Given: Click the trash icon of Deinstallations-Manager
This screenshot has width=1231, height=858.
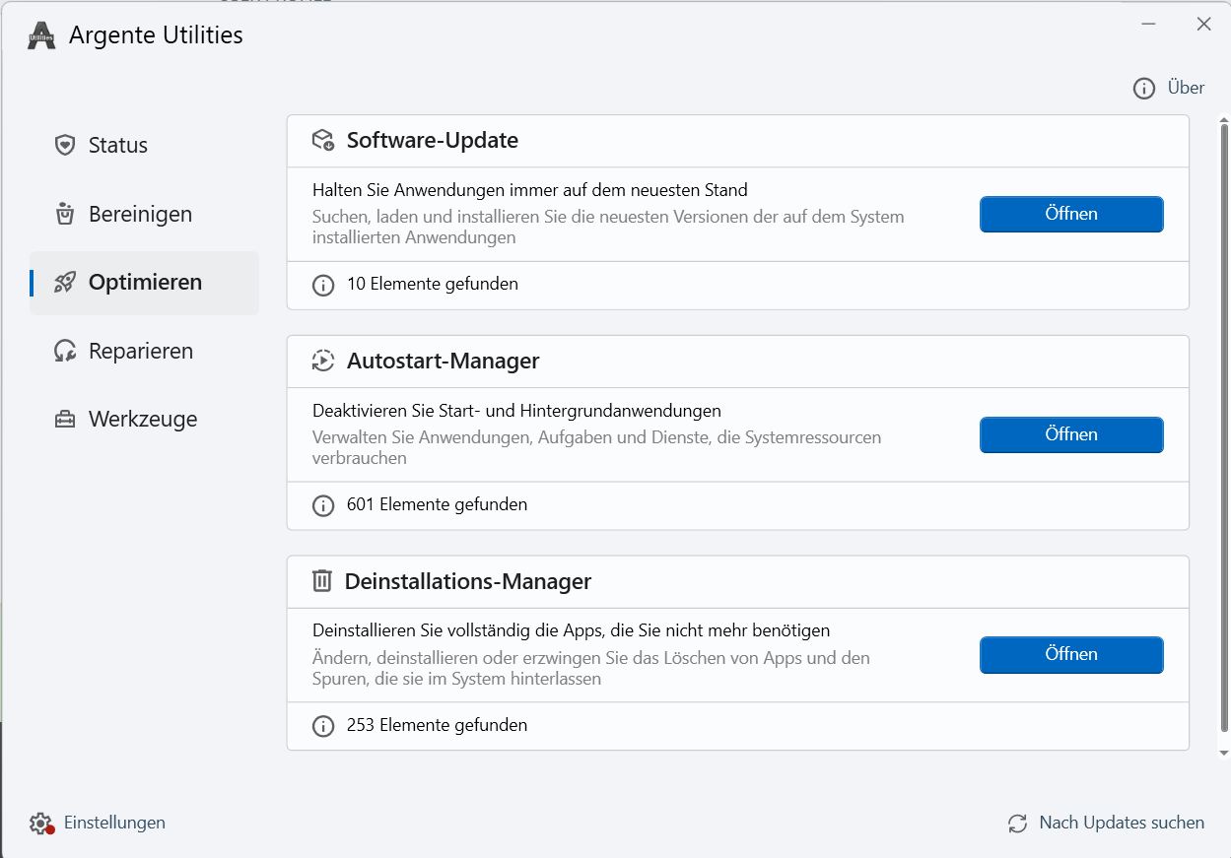Looking at the screenshot, I should point(322,581).
